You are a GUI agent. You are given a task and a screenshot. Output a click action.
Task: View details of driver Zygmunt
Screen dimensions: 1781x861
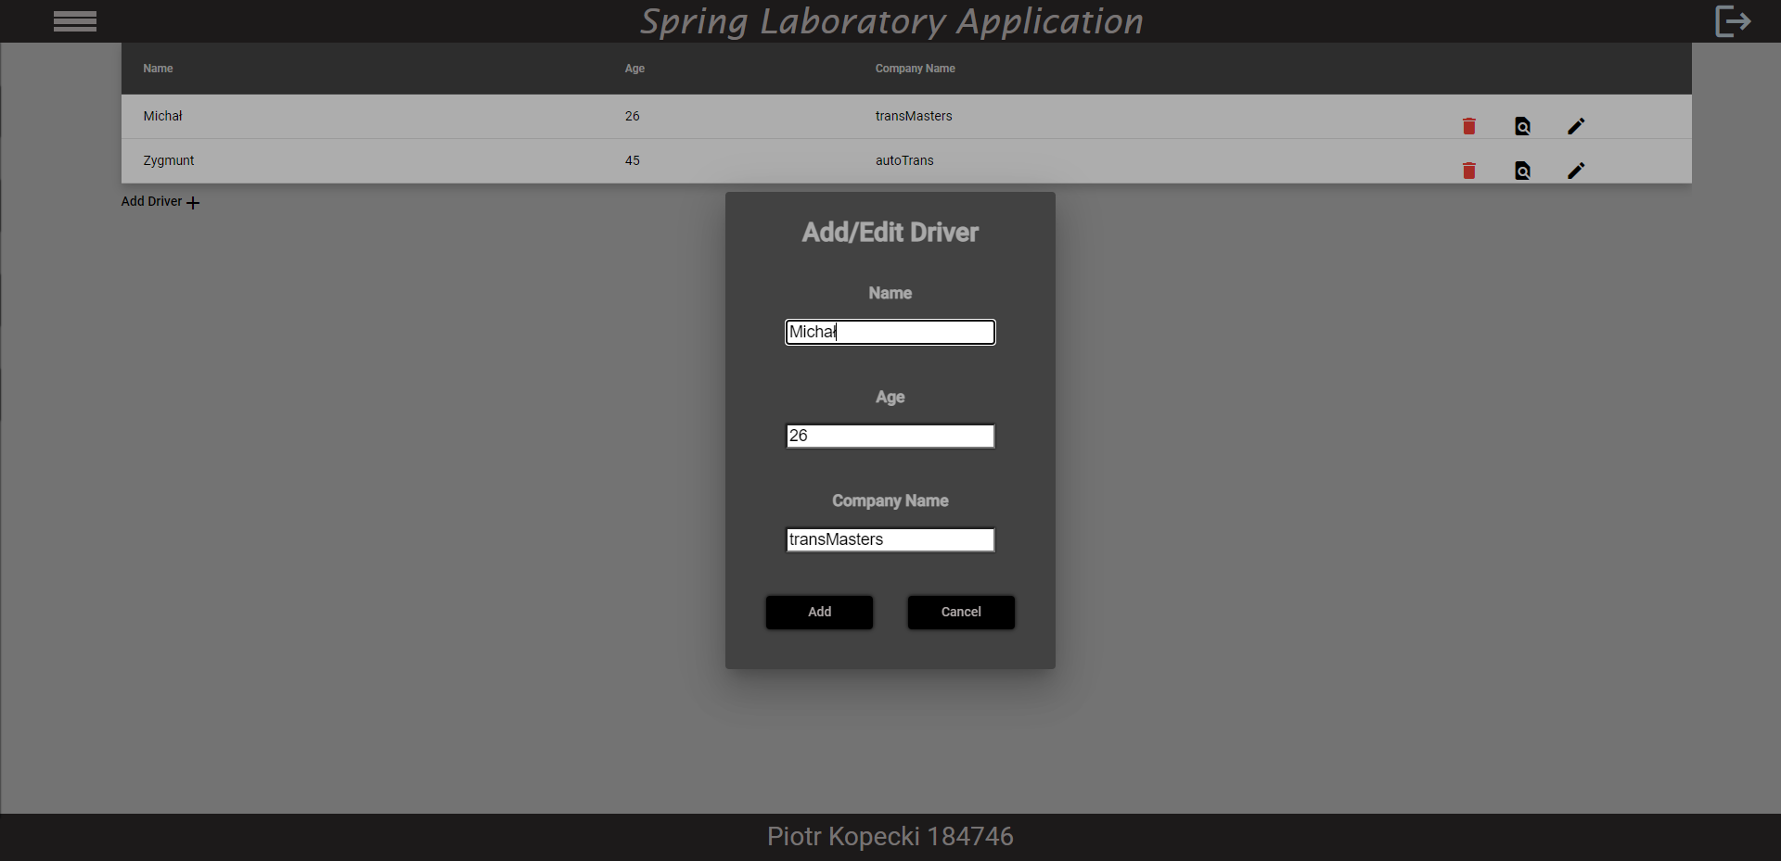coord(1523,171)
